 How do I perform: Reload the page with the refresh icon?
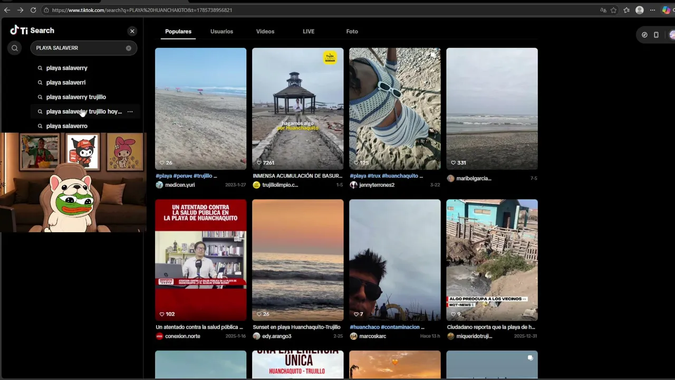pos(33,10)
